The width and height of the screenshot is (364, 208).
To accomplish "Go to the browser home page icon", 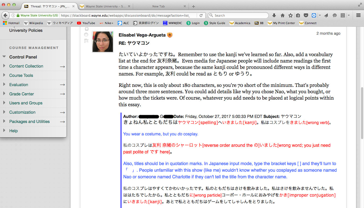I will coord(283,15).
